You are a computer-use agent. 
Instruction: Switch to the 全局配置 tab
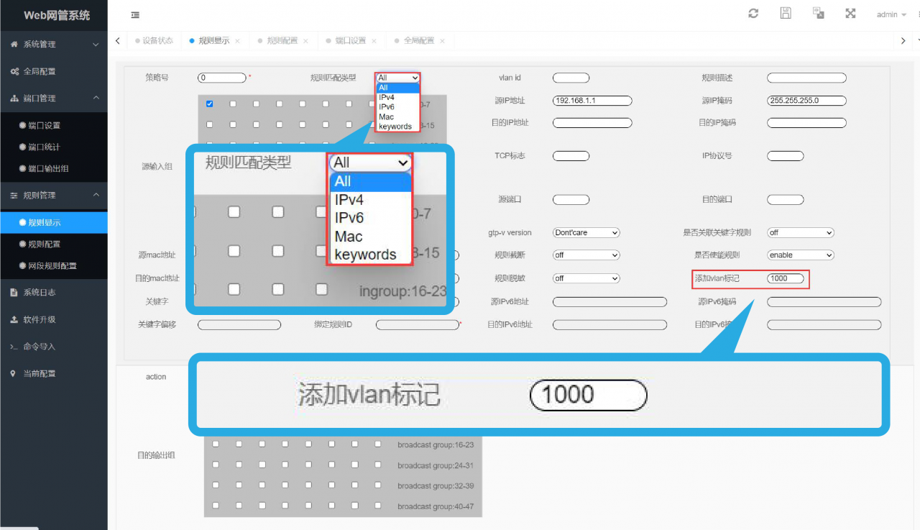[x=419, y=41]
